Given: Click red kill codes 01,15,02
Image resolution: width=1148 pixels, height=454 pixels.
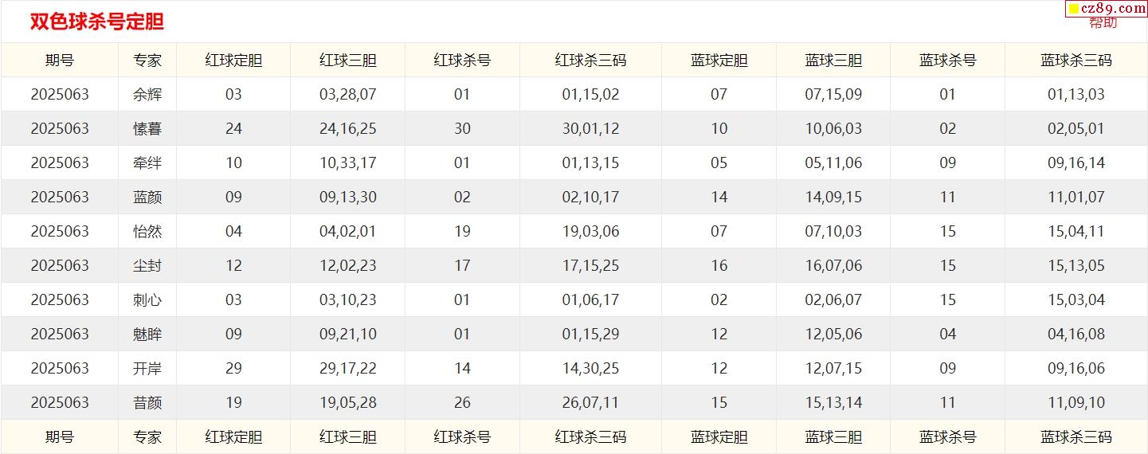Looking at the screenshot, I should point(590,94).
